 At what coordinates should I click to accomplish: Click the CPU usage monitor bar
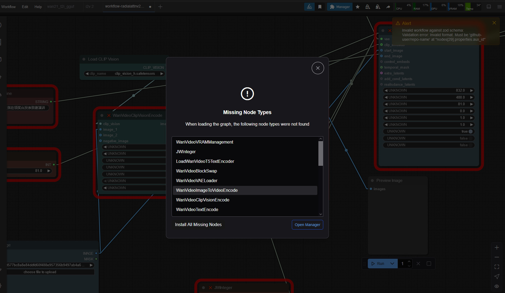(x=404, y=7)
